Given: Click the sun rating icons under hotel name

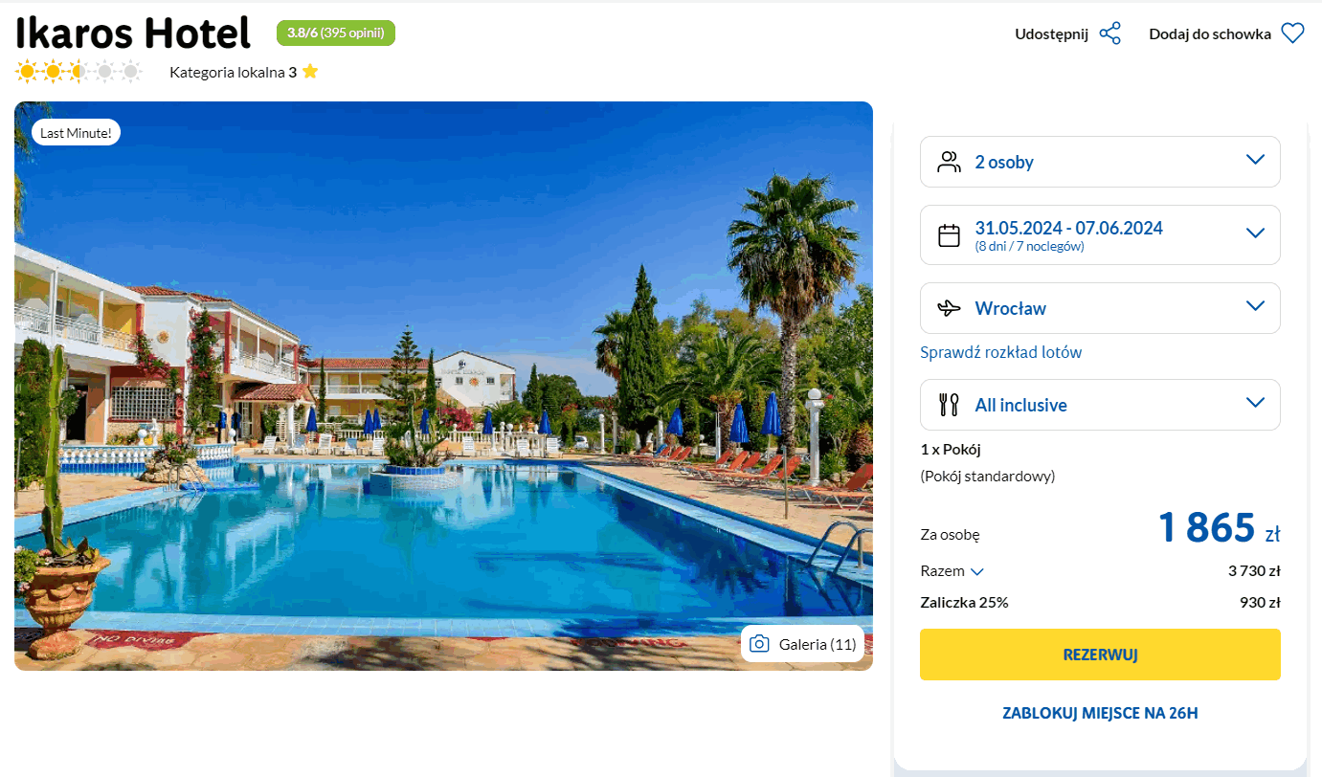Looking at the screenshot, I should click(78, 71).
